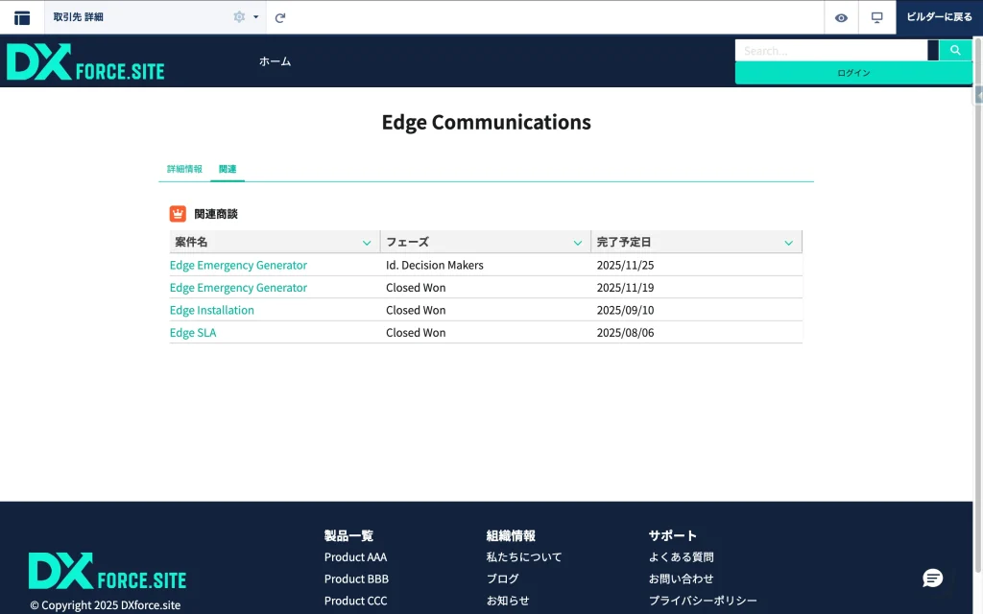Click the search magnifier button
Viewport: 983px width, 614px height.
coord(955,50)
